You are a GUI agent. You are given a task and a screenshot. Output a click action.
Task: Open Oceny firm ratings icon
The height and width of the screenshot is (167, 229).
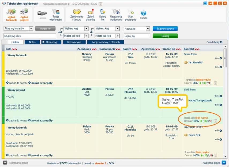click(103, 15)
